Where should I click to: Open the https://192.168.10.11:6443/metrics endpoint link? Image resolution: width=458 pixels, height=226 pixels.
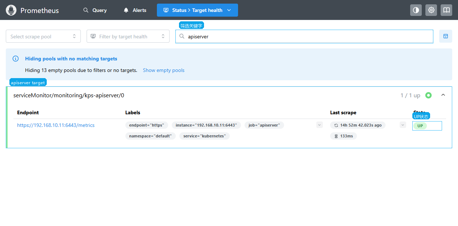coord(56,125)
